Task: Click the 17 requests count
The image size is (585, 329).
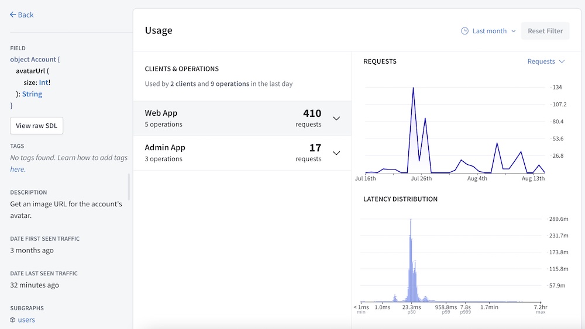Action: coord(315,148)
